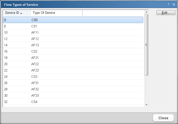Screen dimensions: 178x124
Task: Select the CS1 row with ID 8
Action: [73, 26]
